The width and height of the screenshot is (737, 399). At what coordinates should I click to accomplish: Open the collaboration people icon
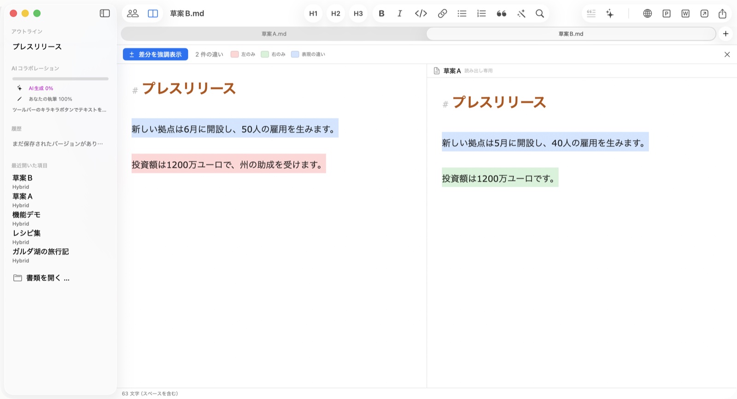[x=133, y=13]
